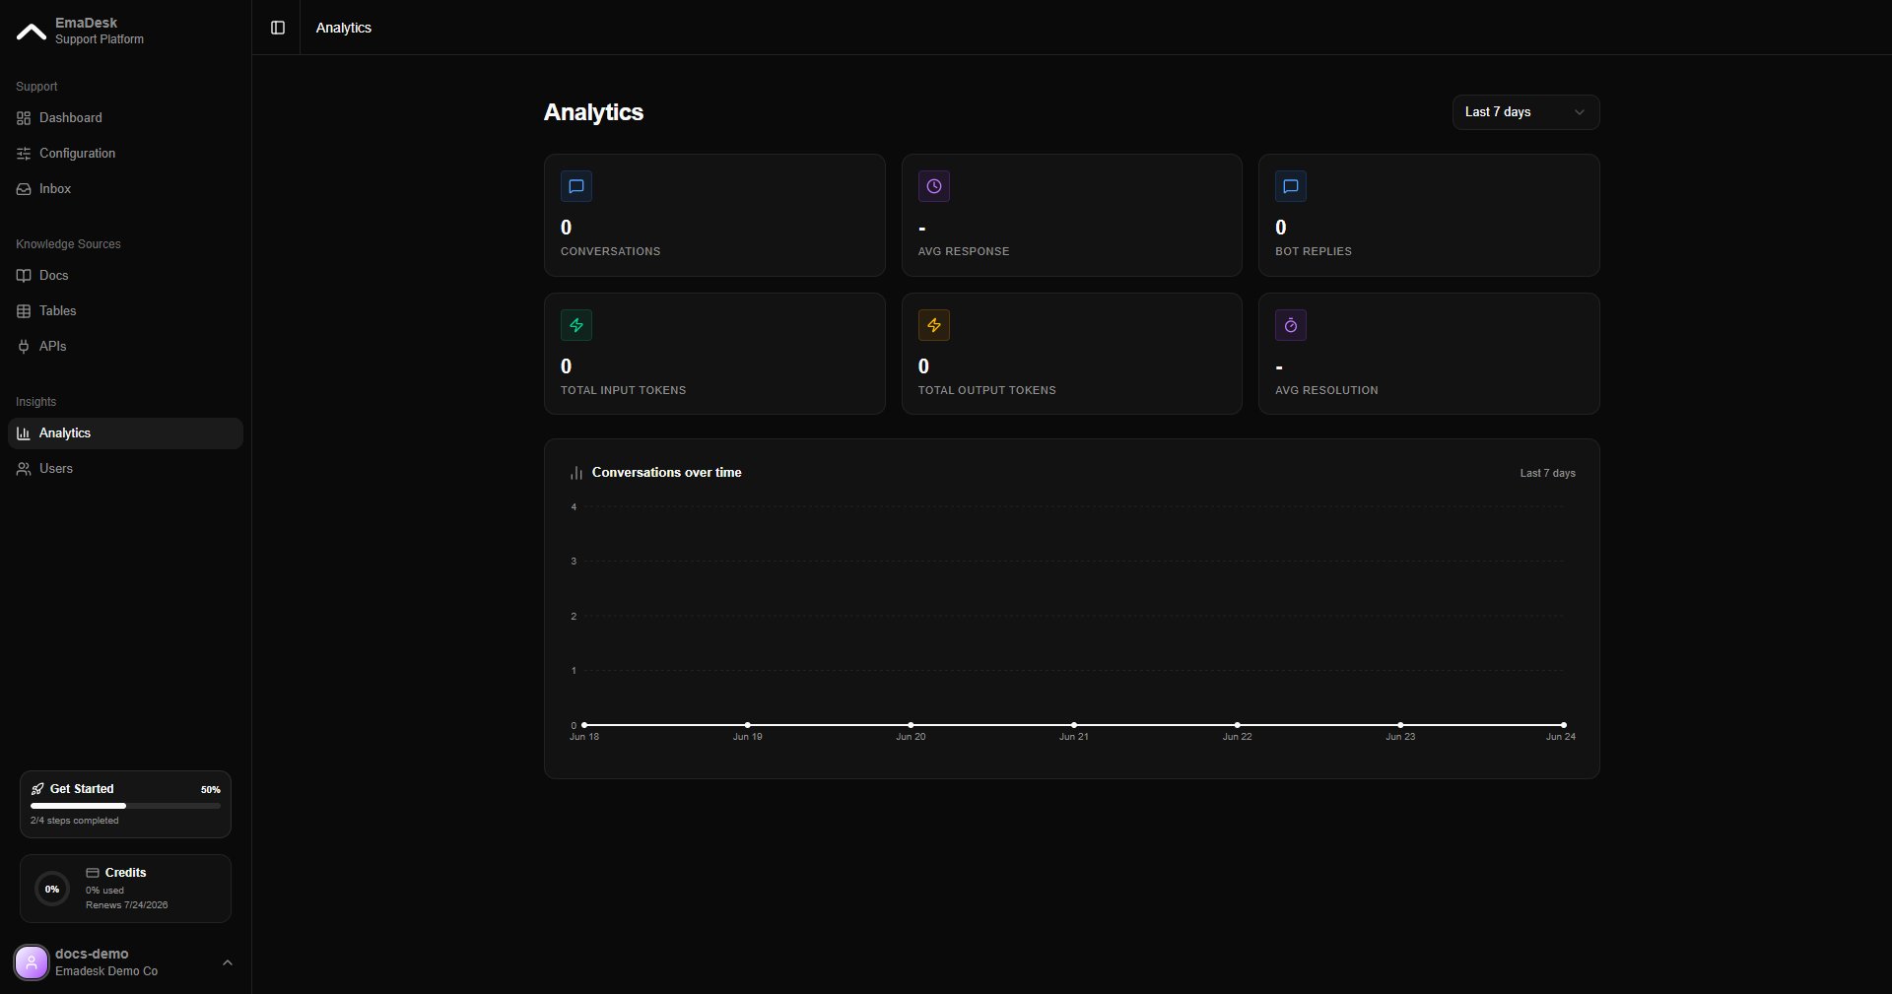
Task: Click the Get Started progress bar
Action: point(125,806)
